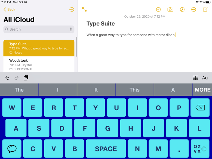Tap the backspace delete key
The image size is (212, 159).
pos(200,108)
